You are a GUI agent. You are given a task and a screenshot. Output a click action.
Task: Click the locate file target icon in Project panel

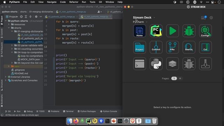click(x=21, y=17)
